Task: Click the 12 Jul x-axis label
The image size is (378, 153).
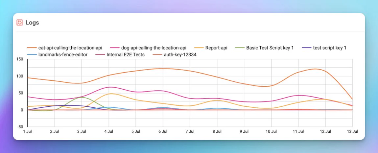Action: tap(325, 132)
